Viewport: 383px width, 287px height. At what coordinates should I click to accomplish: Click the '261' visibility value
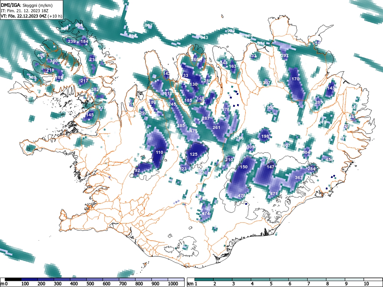click(x=216, y=127)
